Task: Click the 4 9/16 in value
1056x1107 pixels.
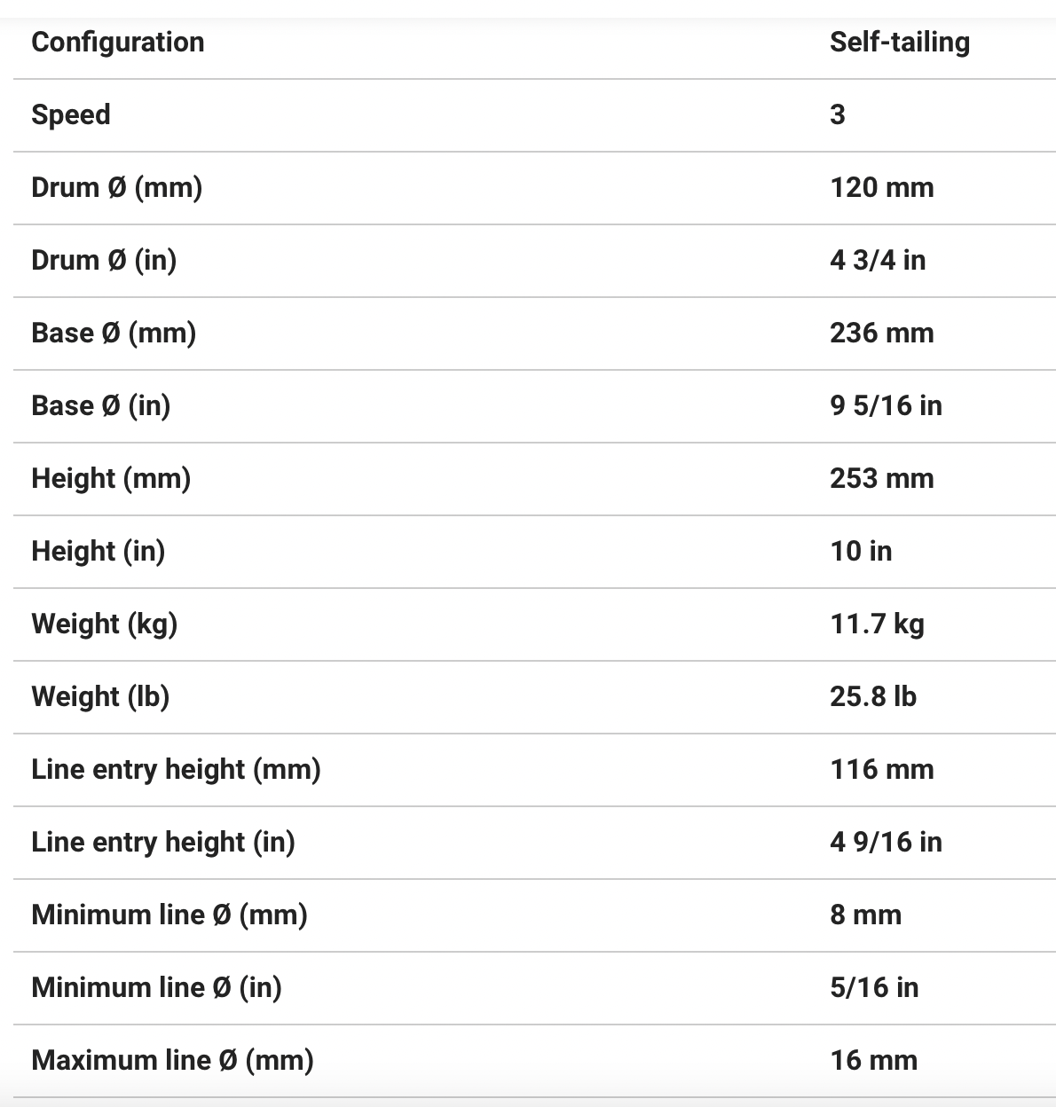Action: (886, 842)
